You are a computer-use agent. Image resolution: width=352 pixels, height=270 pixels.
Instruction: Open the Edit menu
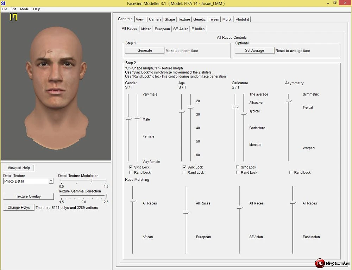tap(13, 9)
